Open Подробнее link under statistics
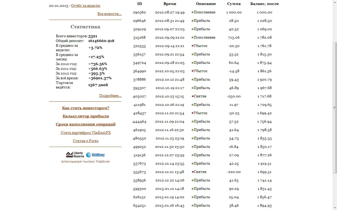 110,96
